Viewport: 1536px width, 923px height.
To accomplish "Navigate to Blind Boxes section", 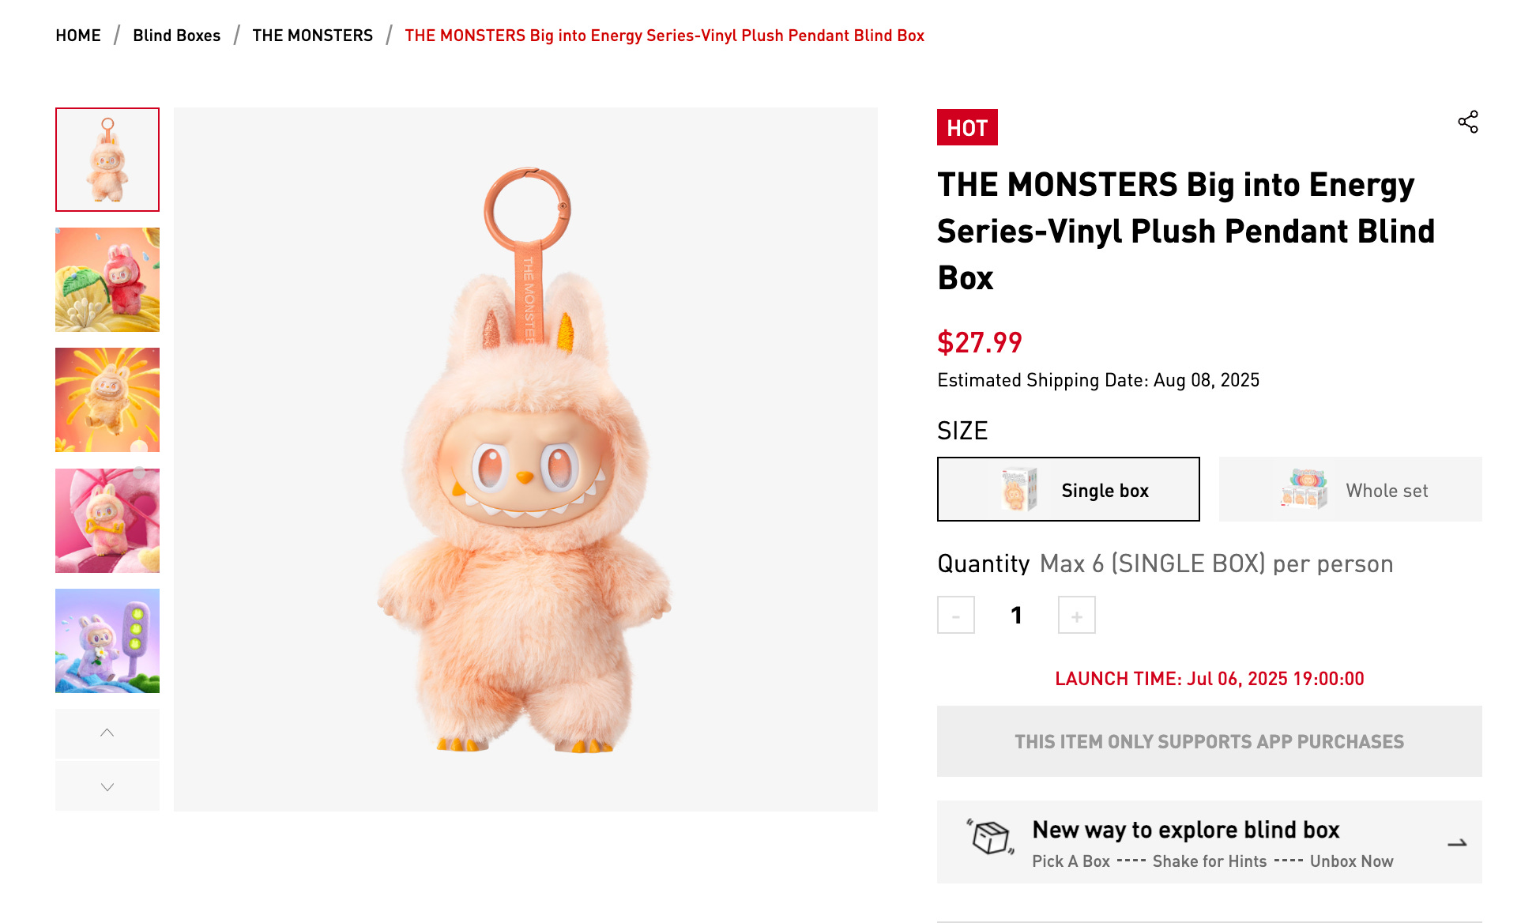I will (x=176, y=35).
